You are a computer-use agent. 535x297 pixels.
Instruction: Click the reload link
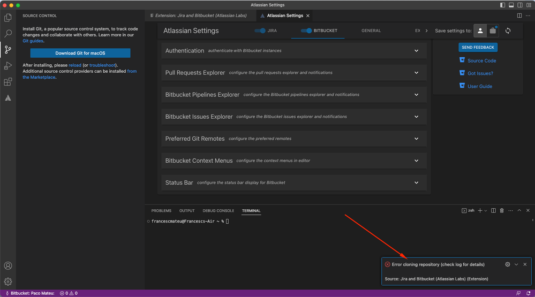pyautogui.click(x=75, y=65)
